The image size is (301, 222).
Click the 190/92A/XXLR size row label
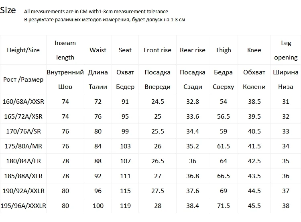click(x=23, y=191)
